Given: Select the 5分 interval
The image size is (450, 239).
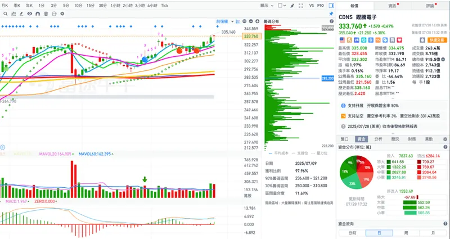Looking at the screenshot, I should 66,6.
